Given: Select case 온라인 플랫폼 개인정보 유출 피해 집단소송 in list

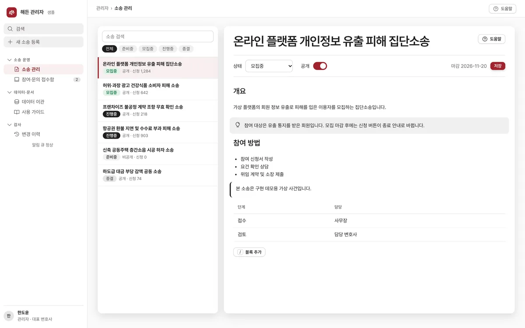Looking at the screenshot, I should click(157, 68).
